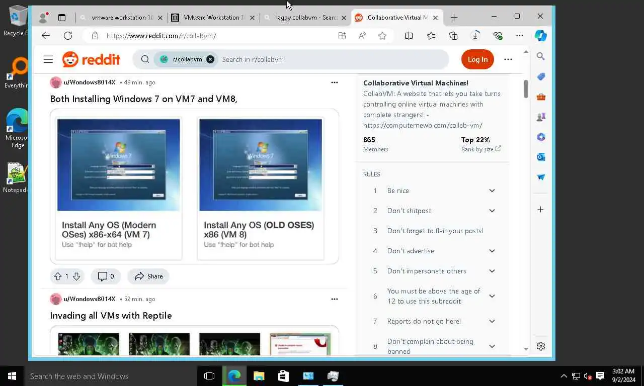Image resolution: width=644 pixels, height=386 pixels.
Task: Expand the Don't complain about being banned rule
Action: click(x=492, y=346)
